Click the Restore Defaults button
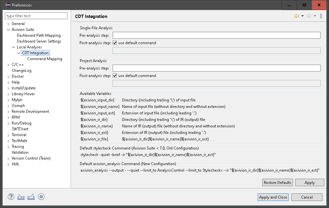The image size is (329, 208). pyautogui.click(x=277, y=183)
